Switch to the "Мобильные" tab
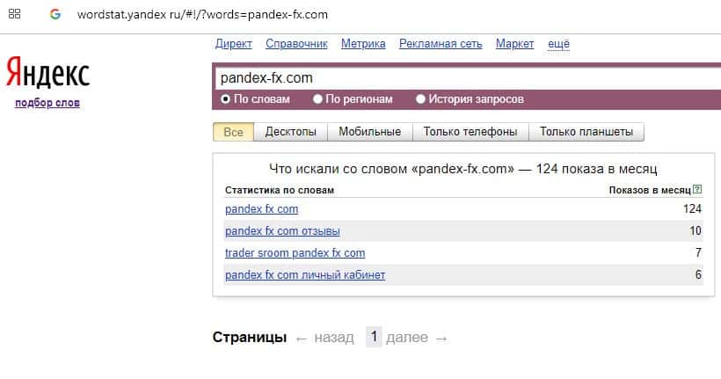Screen dimensions: 721x379 [370, 132]
